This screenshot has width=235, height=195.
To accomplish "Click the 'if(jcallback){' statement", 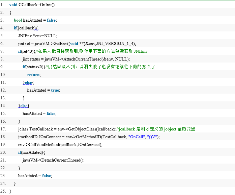I will click(x=26, y=28).
